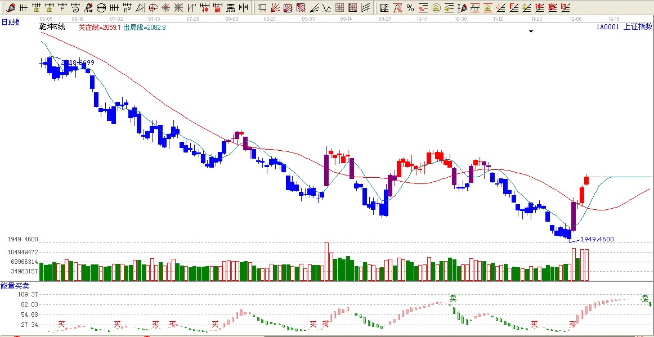Click the red 神 toolbar icon

[204, 8]
